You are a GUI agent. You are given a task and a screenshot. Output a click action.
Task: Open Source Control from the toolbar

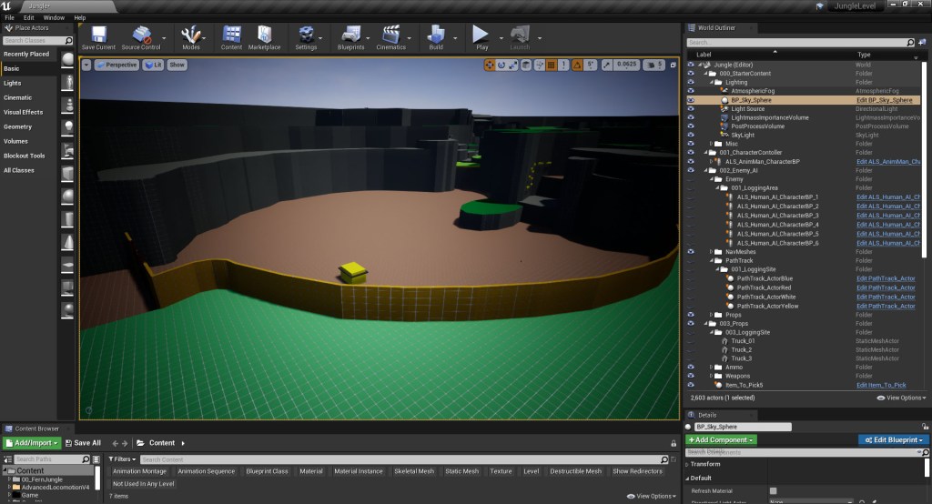[141, 35]
